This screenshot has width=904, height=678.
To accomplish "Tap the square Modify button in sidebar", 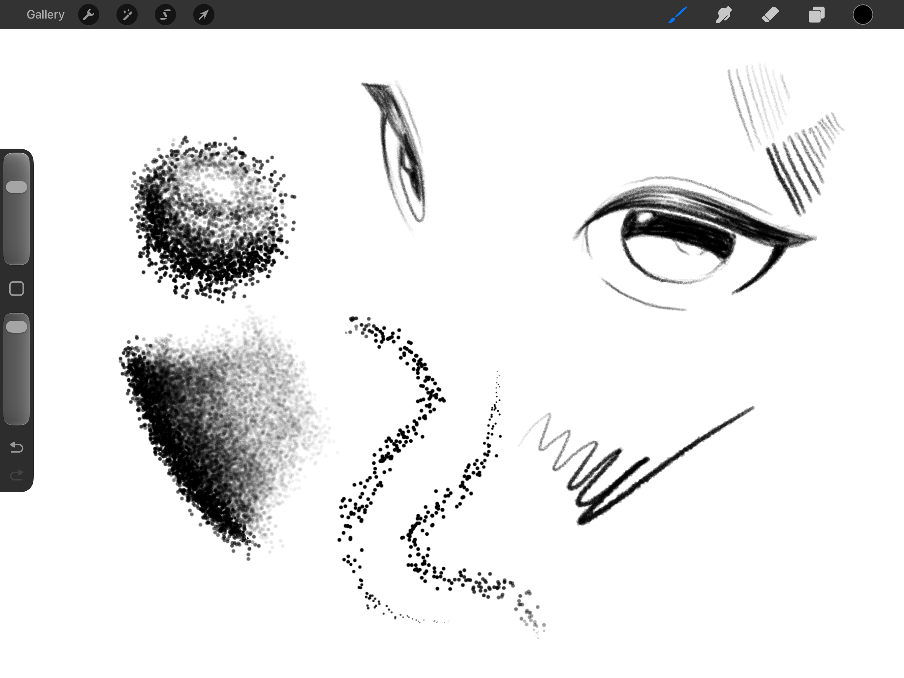I will click(17, 289).
